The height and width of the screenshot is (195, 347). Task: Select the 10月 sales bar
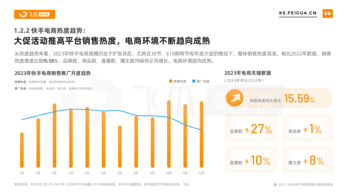pyautogui.click(x=169, y=134)
